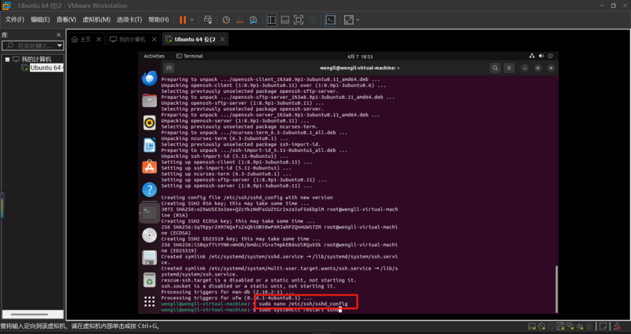Open the 4月7 18:53 clock calendar
Screen dimensions: 631x334
pyautogui.click(x=359, y=57)
